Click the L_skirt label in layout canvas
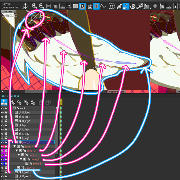180x180 pixels. tap(96, 67)
